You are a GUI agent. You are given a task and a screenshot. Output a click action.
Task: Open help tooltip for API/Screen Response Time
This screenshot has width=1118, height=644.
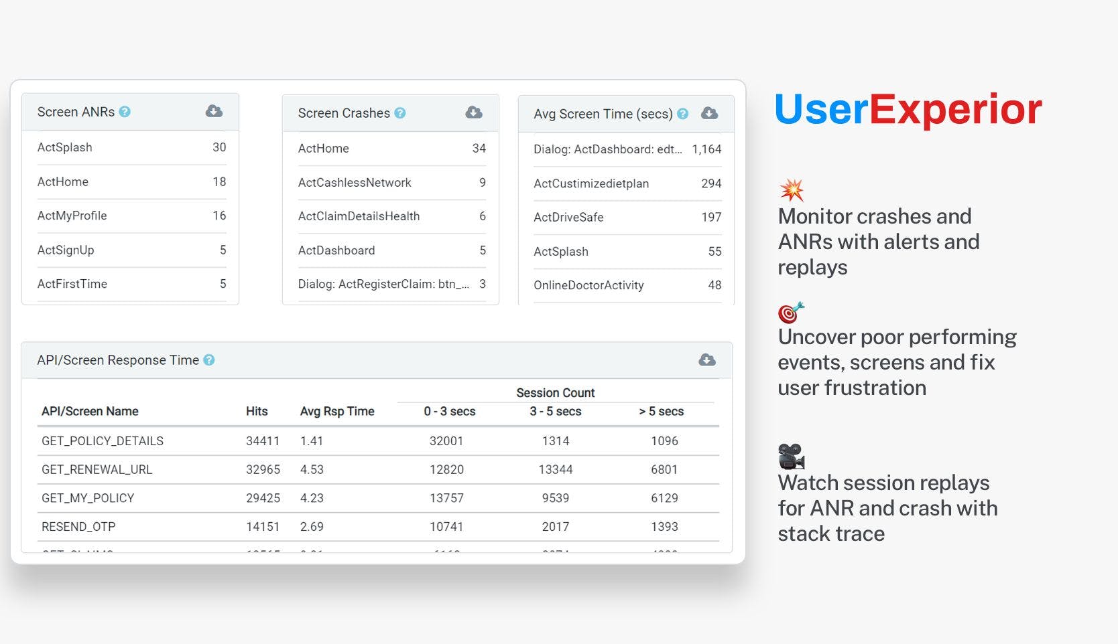(208, 360)
